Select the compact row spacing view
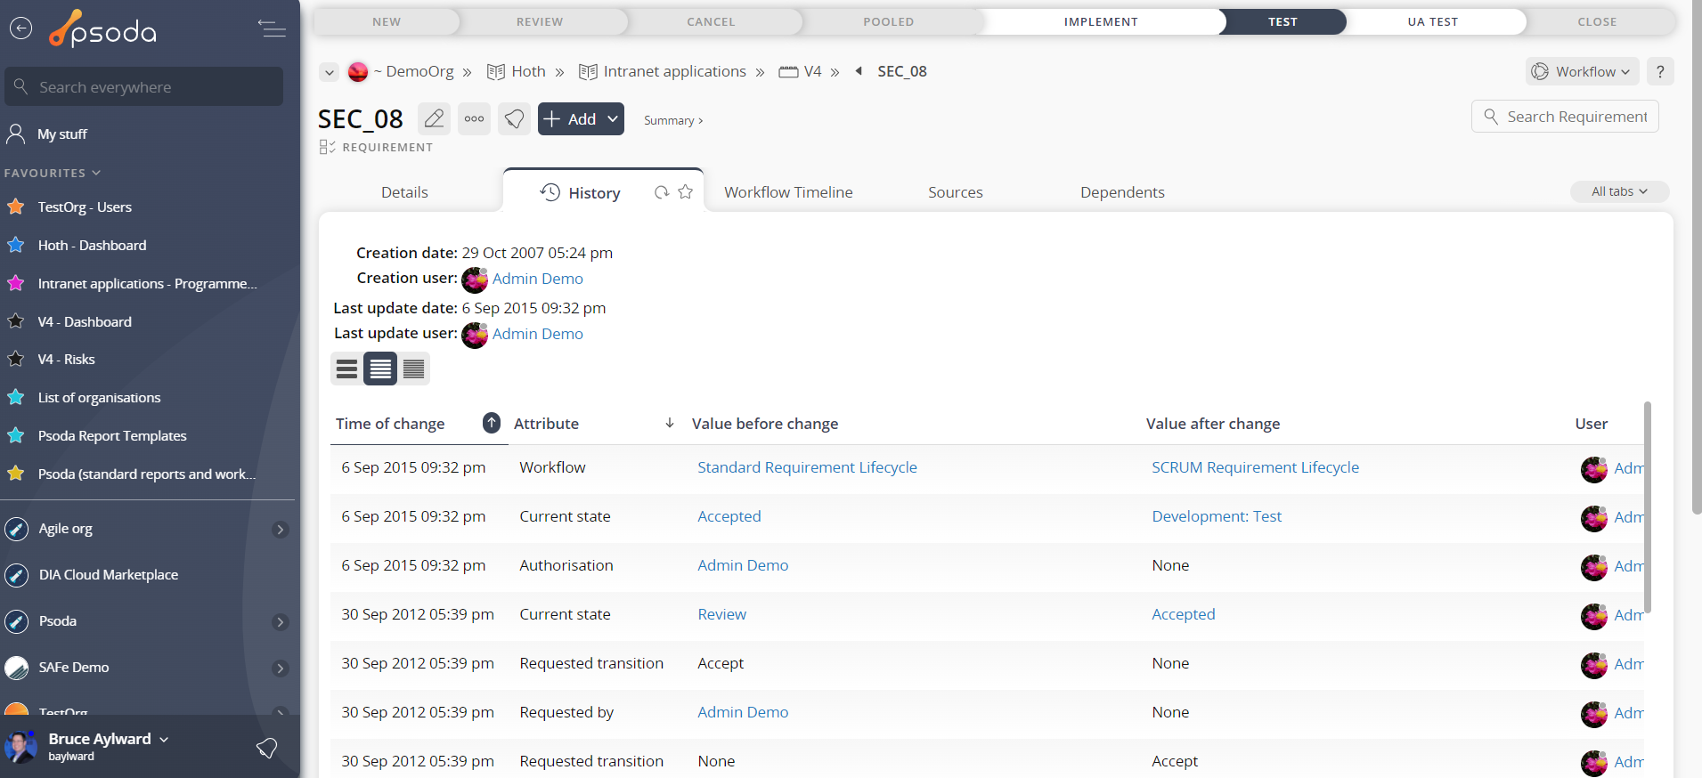Viewport: 1702px width, 778px height. [x=413, y=369]
